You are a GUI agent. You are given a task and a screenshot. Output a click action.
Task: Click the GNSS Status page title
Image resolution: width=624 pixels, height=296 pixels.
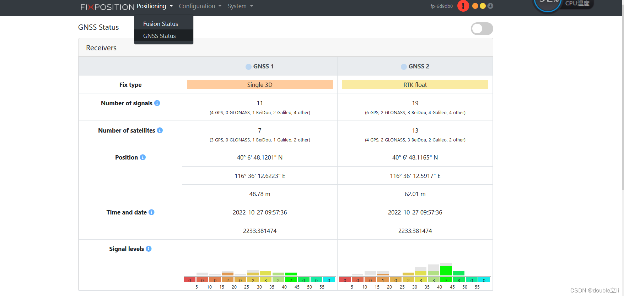(98, 27)
